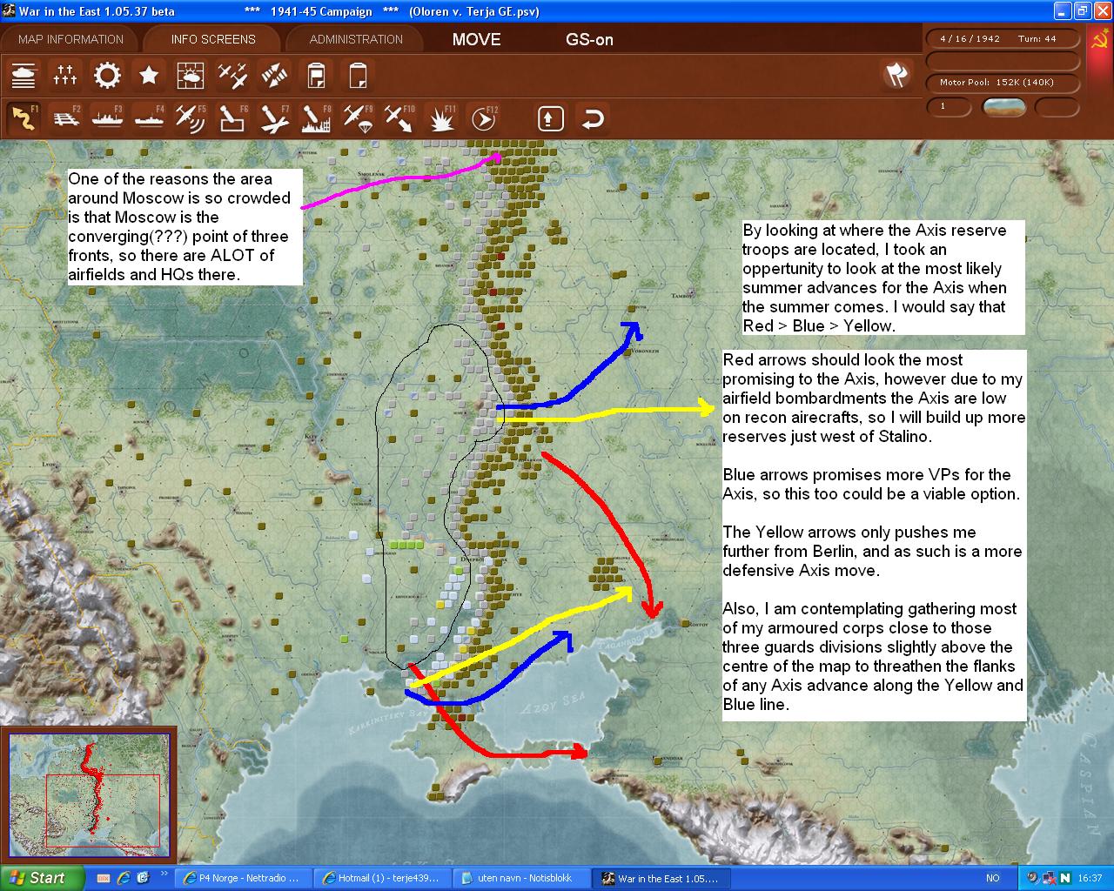Switch to the MAP INFORMATION tab
The height and width of the screenshot is (891, 1114).
click(70, 39)
